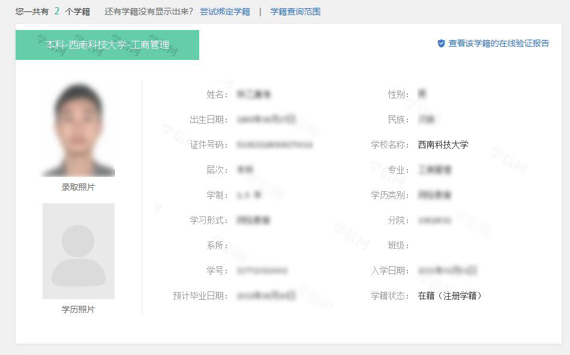
Task: Click the 学历照片 placeholder avatar
Action: 78,251
